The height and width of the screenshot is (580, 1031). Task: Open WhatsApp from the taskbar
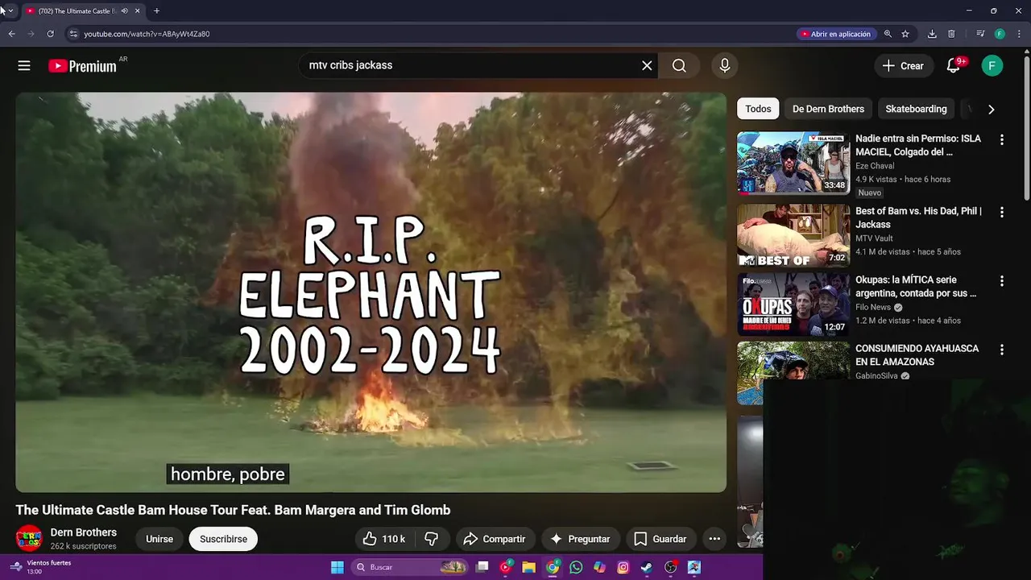point(576,567)
